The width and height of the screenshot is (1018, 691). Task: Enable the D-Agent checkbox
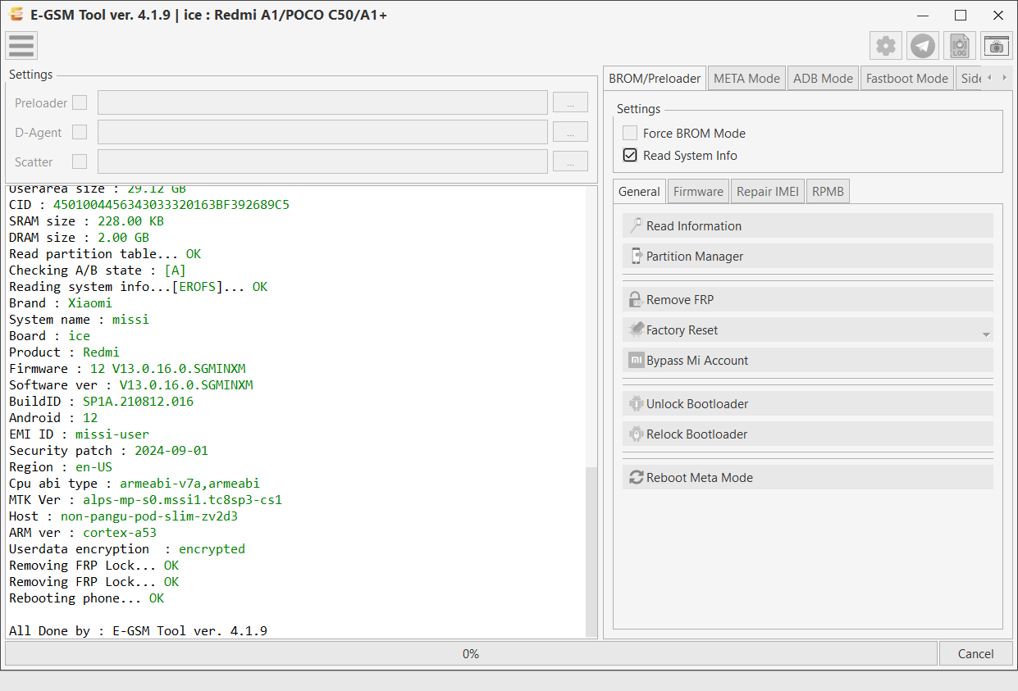(x=80, y=132)
